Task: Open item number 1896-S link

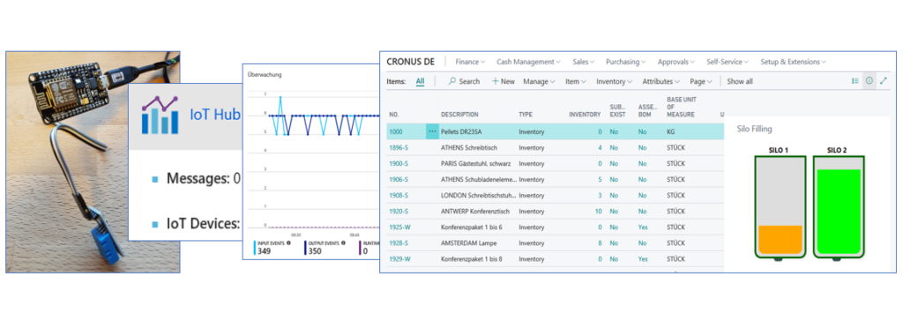Action: pyautogui.click(x=399, y=147)
